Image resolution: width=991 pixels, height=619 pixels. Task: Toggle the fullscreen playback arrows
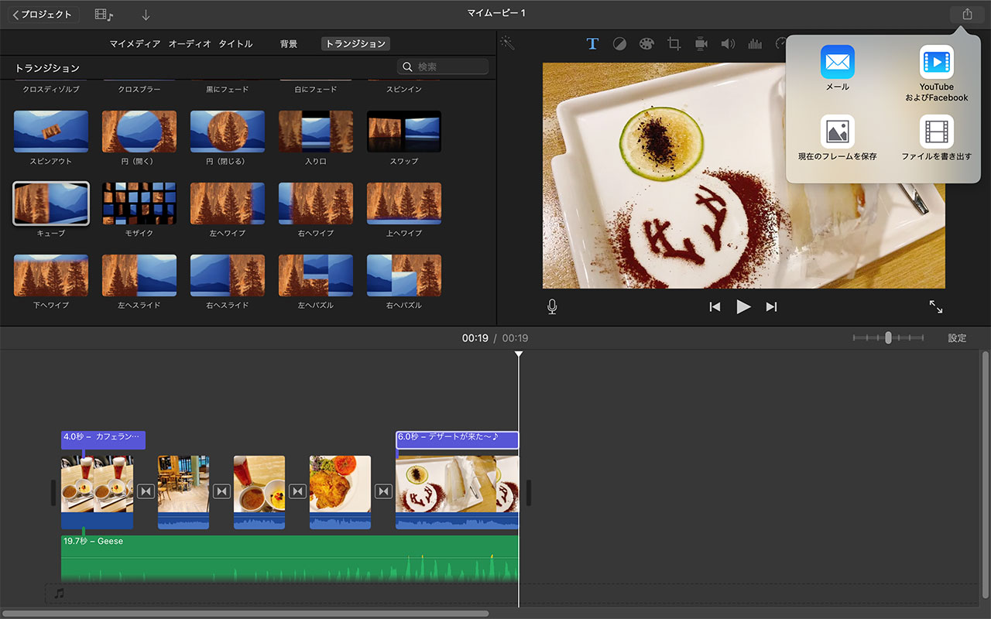[936, 307]
